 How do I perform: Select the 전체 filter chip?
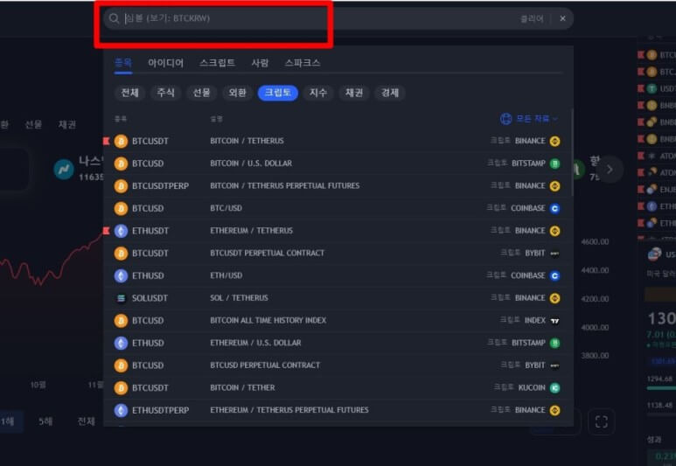click(129, 93)
